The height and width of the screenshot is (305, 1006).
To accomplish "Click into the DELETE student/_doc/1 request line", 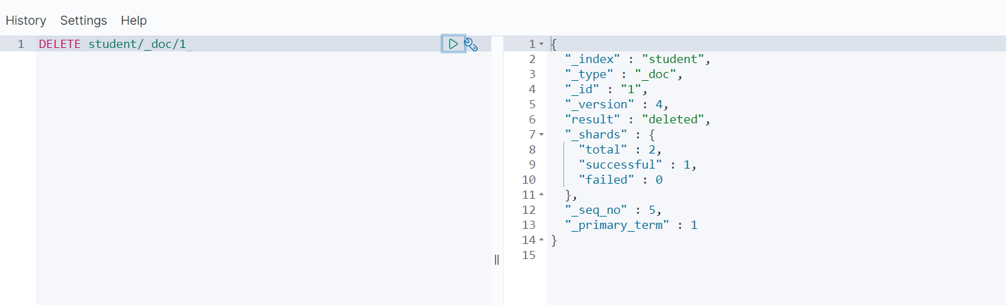I will coord(115,44).
